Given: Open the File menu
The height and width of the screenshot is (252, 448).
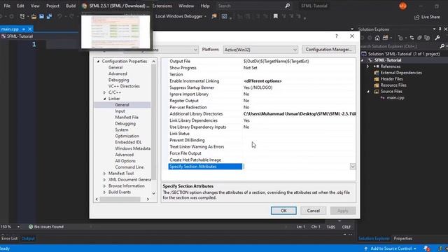Looking at the screenshot, I should (7, 6).
